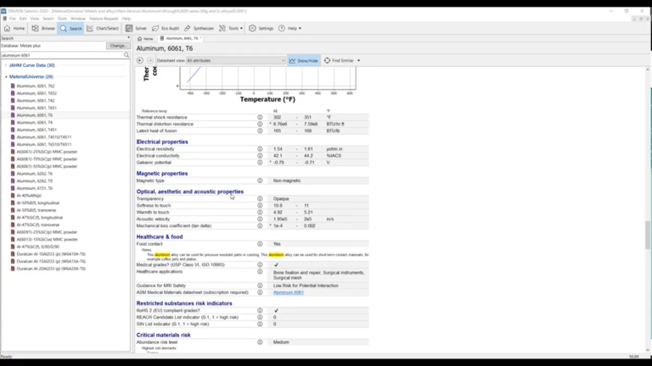
Task: Select Aluminum, 6061, T651 in results
Action: coord(37,108)
